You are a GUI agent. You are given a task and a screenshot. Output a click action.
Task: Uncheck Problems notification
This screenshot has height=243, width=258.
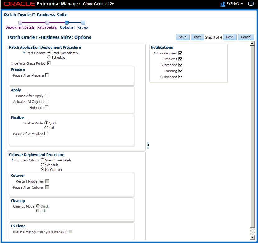point(180,59)
